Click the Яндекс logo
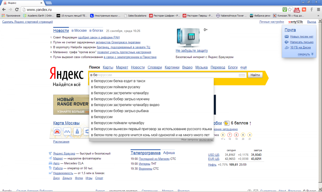The height and width of the screenshot is (192, 322). [x=67, y=73]
